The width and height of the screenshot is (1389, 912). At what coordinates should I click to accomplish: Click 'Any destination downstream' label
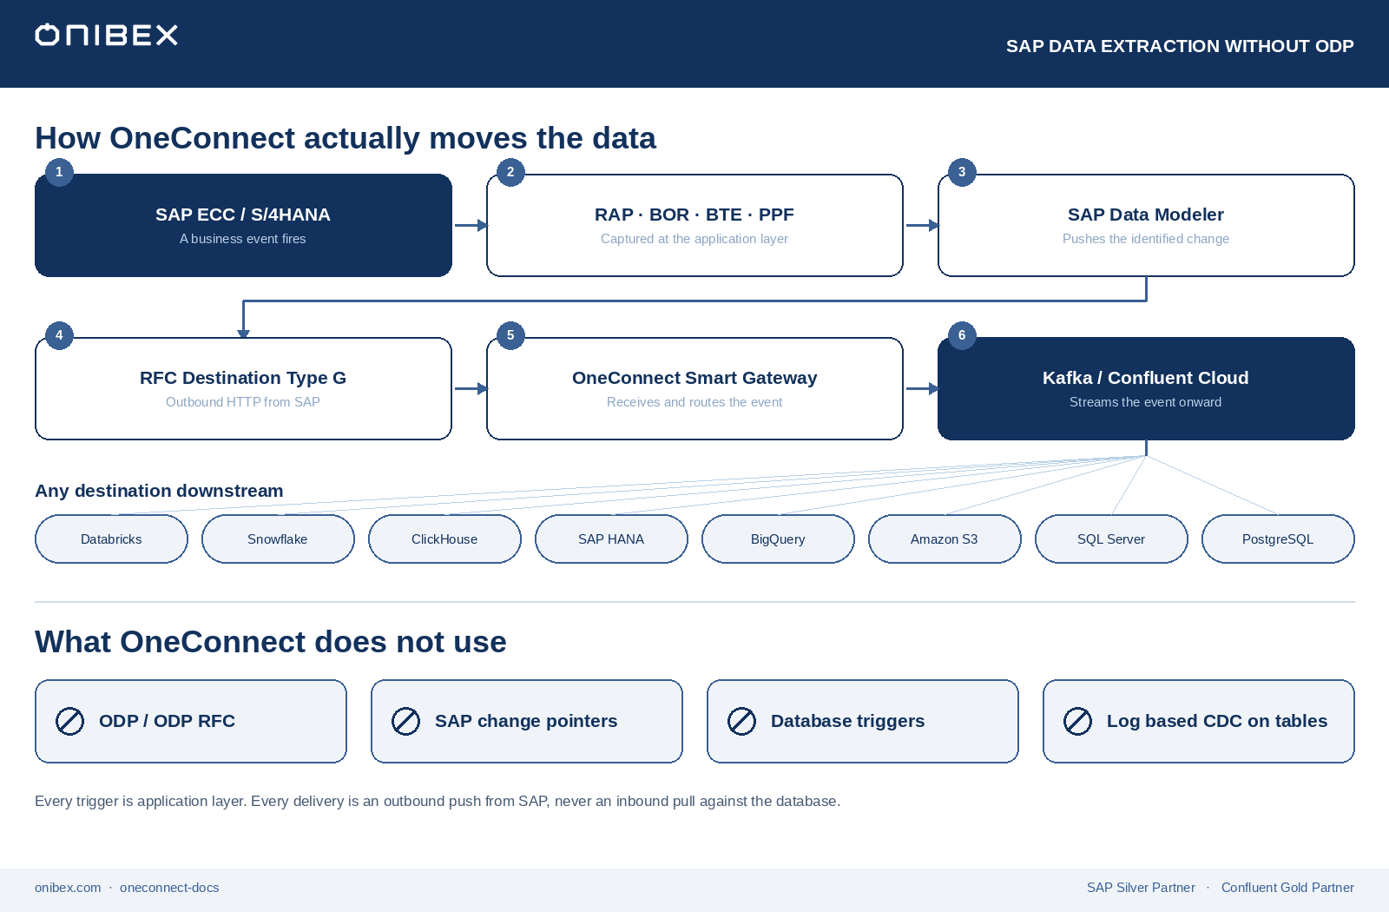(159, 491)
